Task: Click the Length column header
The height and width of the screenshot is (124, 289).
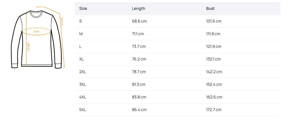Action: [x=139, y=9]
